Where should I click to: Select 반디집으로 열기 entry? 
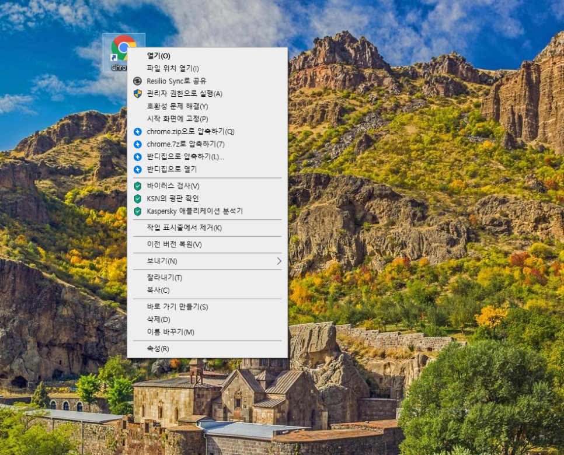click(x=207, y=169)
